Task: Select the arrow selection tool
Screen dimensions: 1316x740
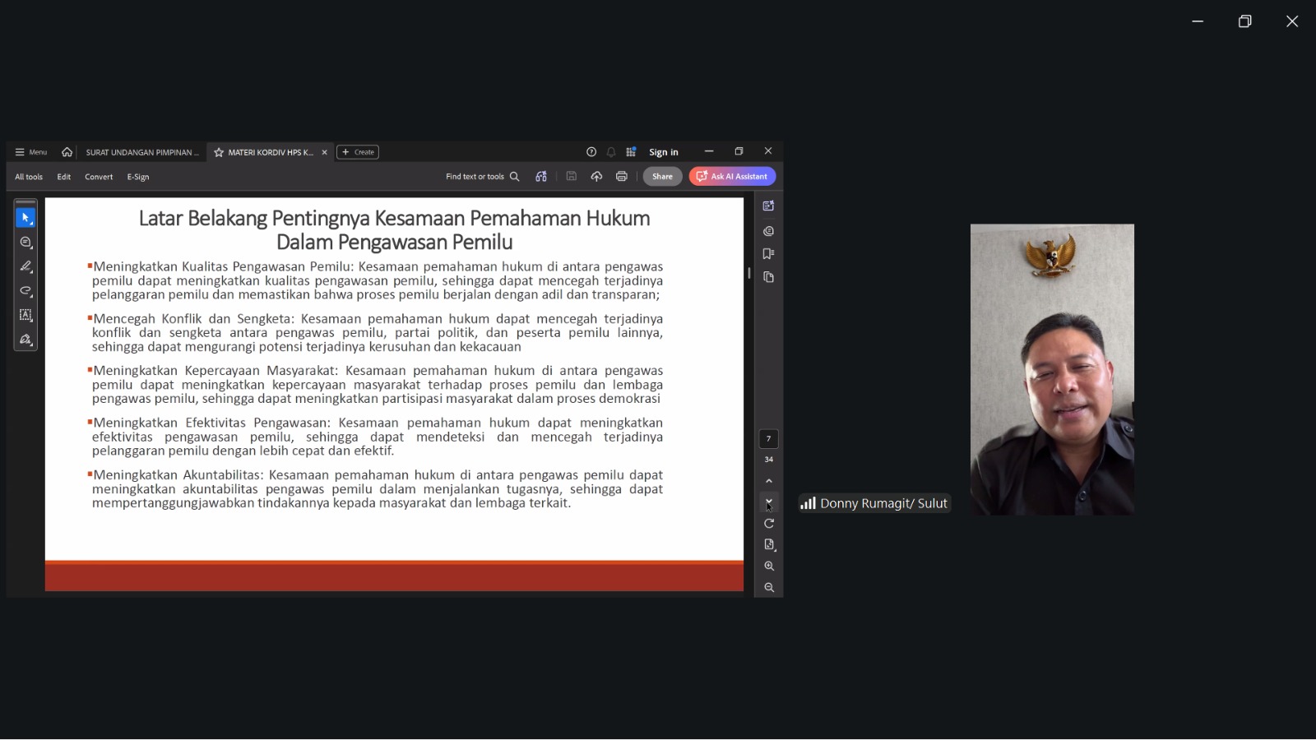Action: tap(25, 218)
